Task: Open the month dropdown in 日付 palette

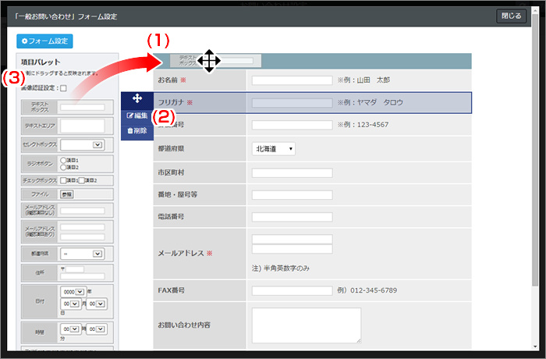Action: tap(71, 304)
